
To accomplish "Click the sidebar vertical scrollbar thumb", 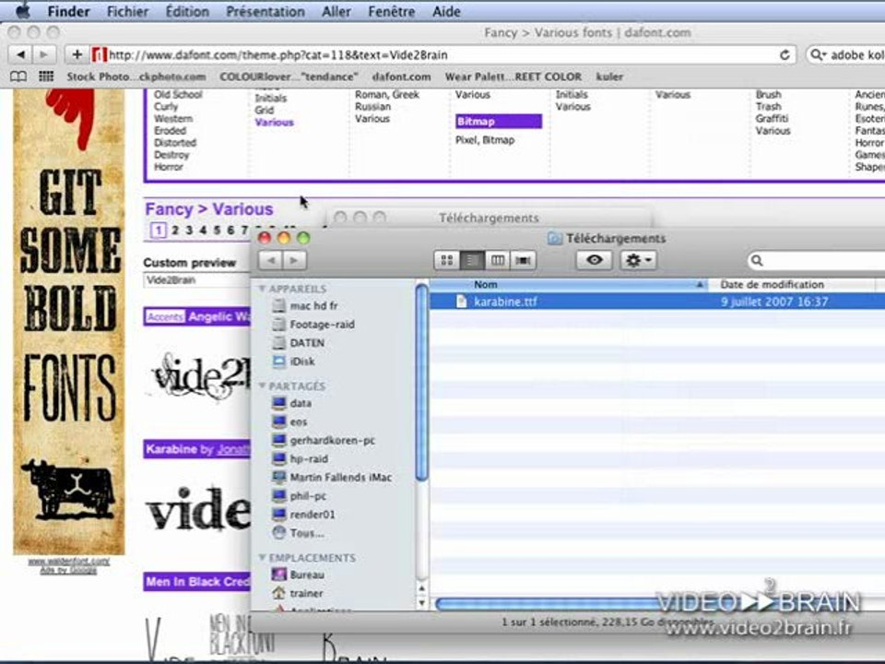I will click(421, 383).
